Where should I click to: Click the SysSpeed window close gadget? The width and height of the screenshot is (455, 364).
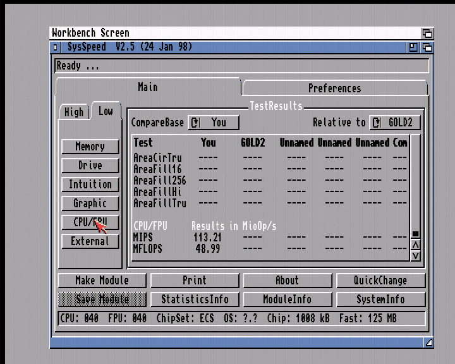tap(56, 47)
